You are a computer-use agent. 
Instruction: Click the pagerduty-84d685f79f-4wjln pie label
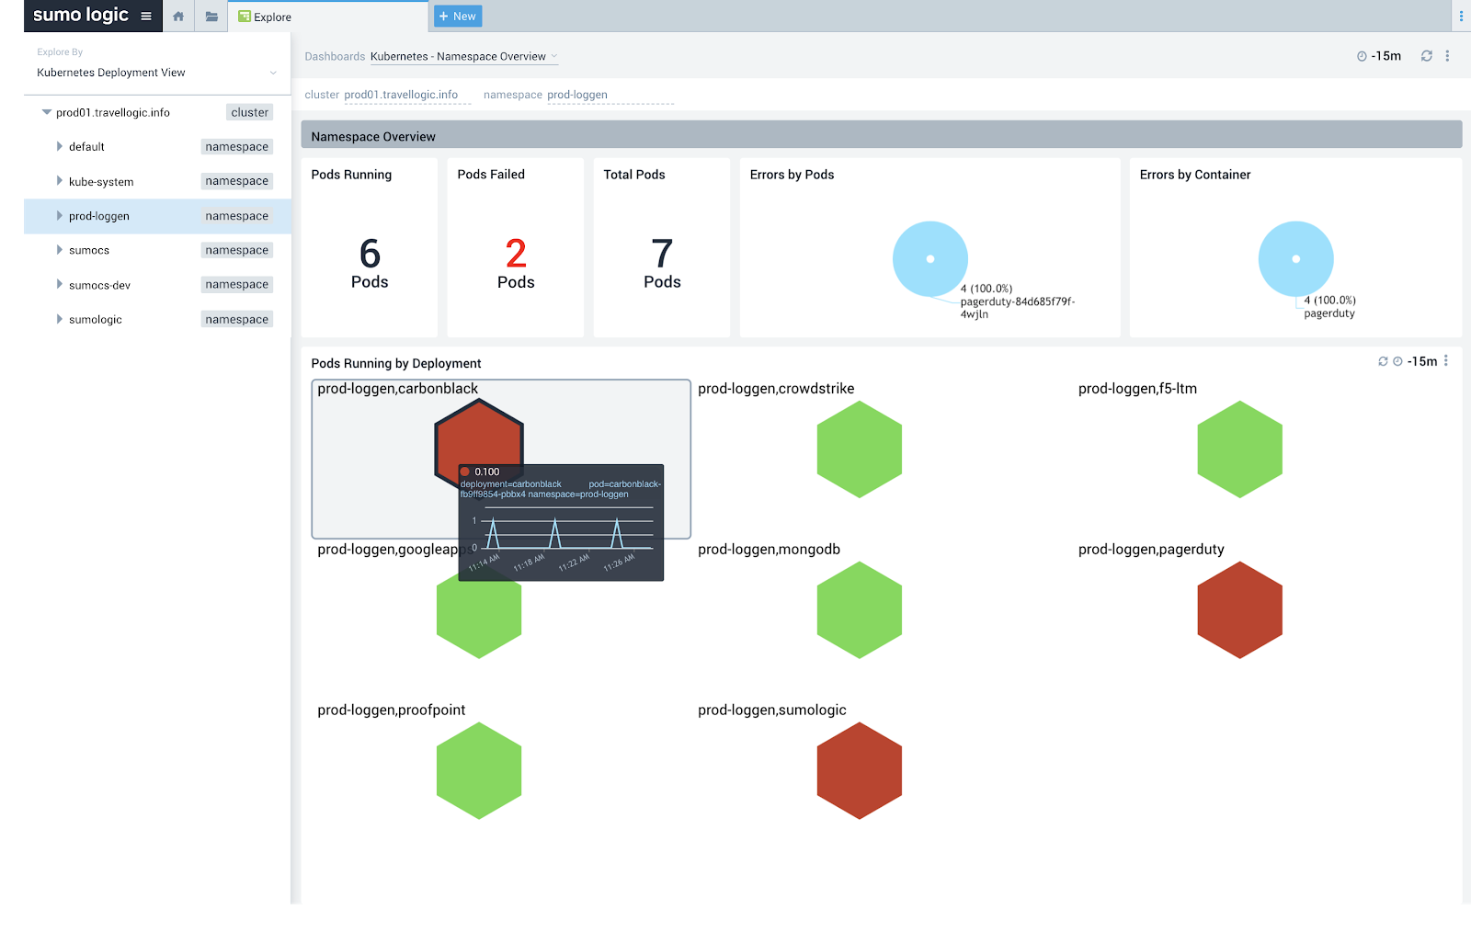(x=1017, y=308)
